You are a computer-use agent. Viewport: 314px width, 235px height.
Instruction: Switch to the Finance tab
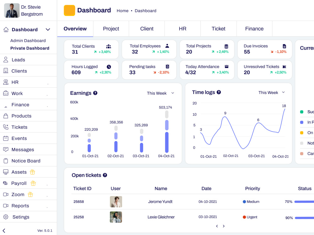pos(254,29)
